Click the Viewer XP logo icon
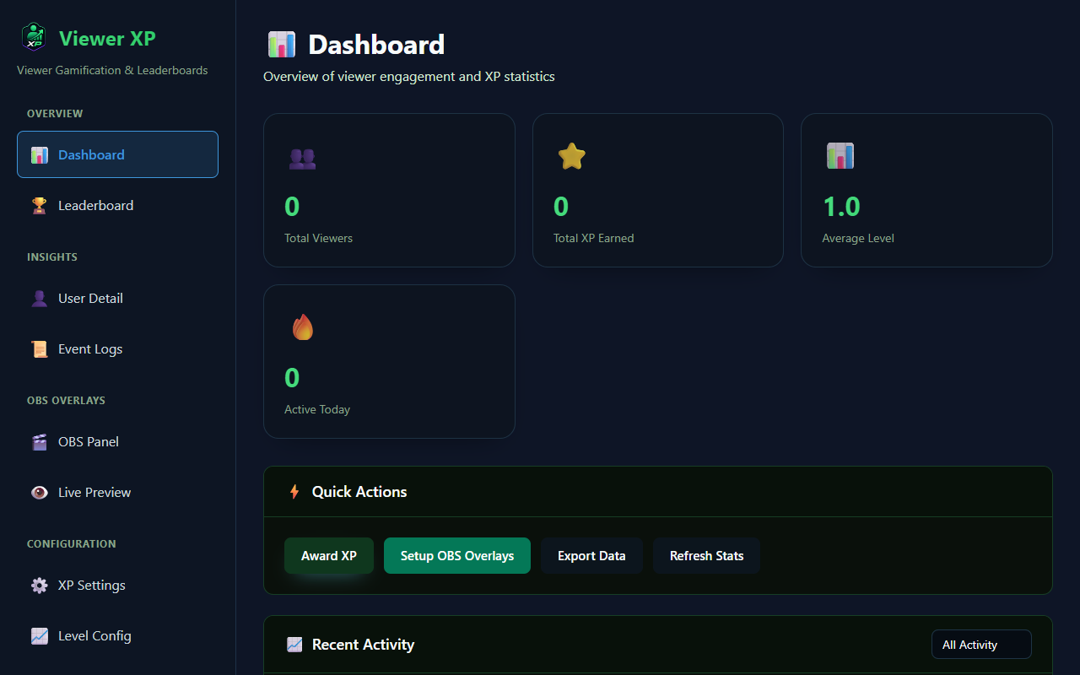The image size is (1080, 675). point(33,37)
